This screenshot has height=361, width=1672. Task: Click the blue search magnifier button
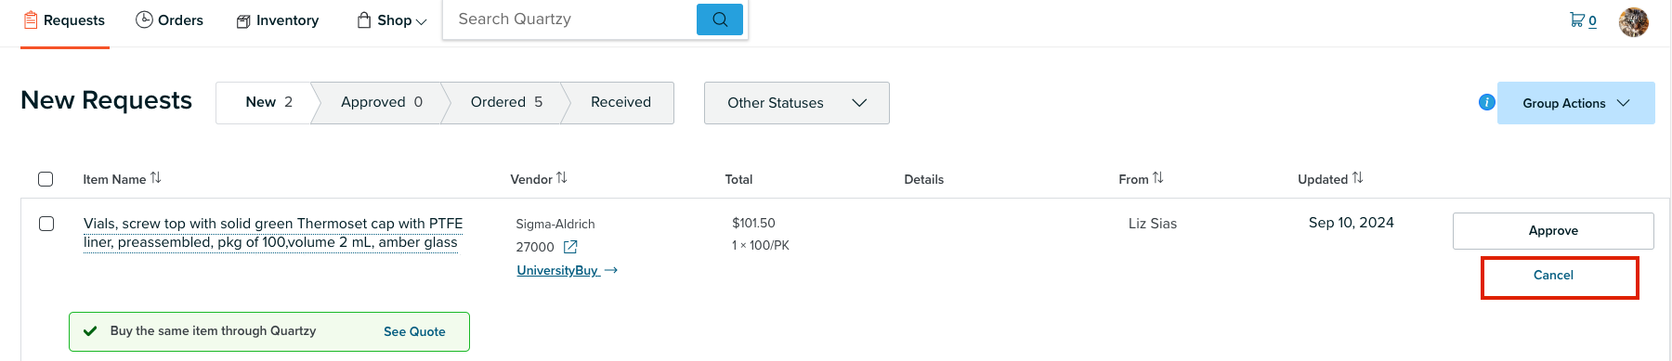pos(719,19)
